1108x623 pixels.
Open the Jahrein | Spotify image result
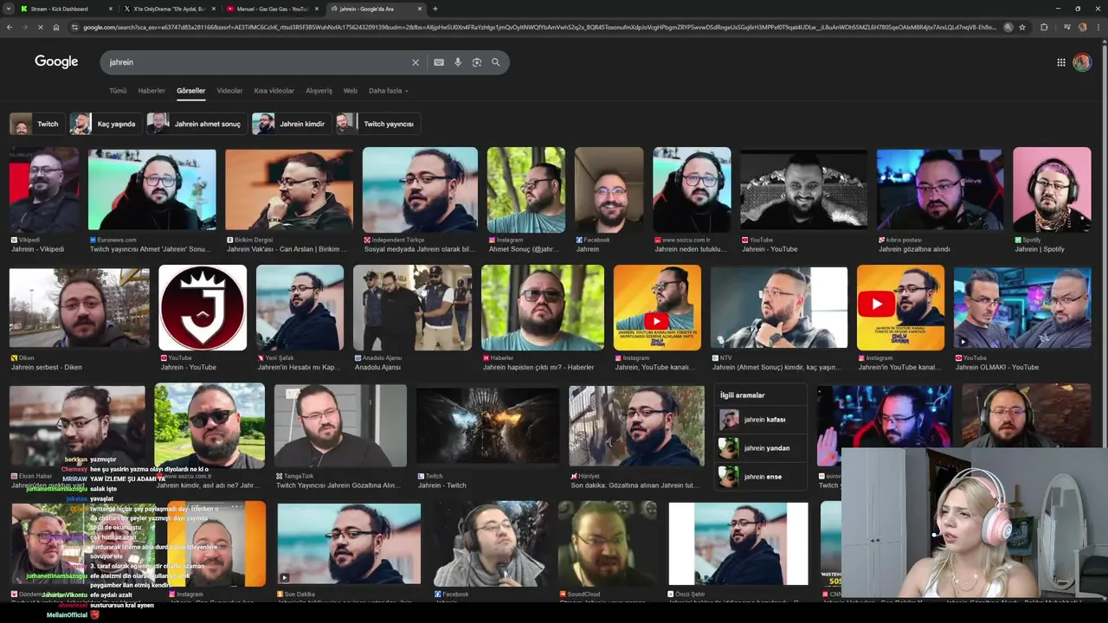(x=1052, y=189)
